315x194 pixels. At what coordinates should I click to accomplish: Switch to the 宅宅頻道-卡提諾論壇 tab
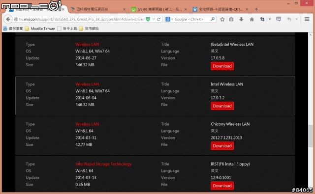pyautogui.click(x=220, y=9)
